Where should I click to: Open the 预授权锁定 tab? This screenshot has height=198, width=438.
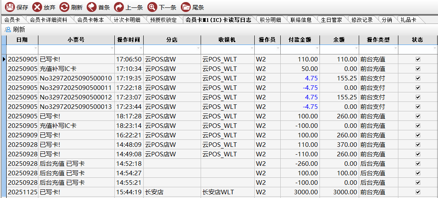tap(163, 20)
